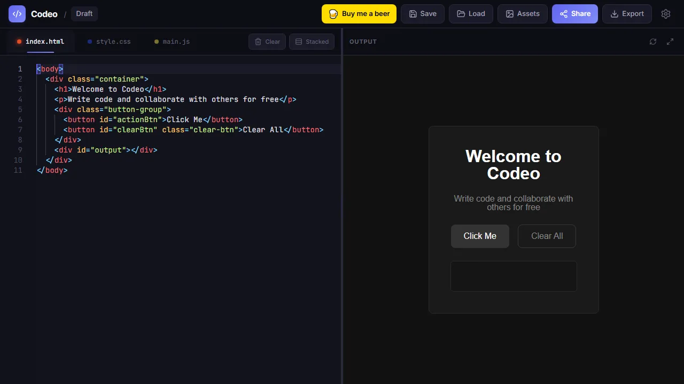Click the Draft project name badge
This screenshot has height=384, width=684.
84,13
